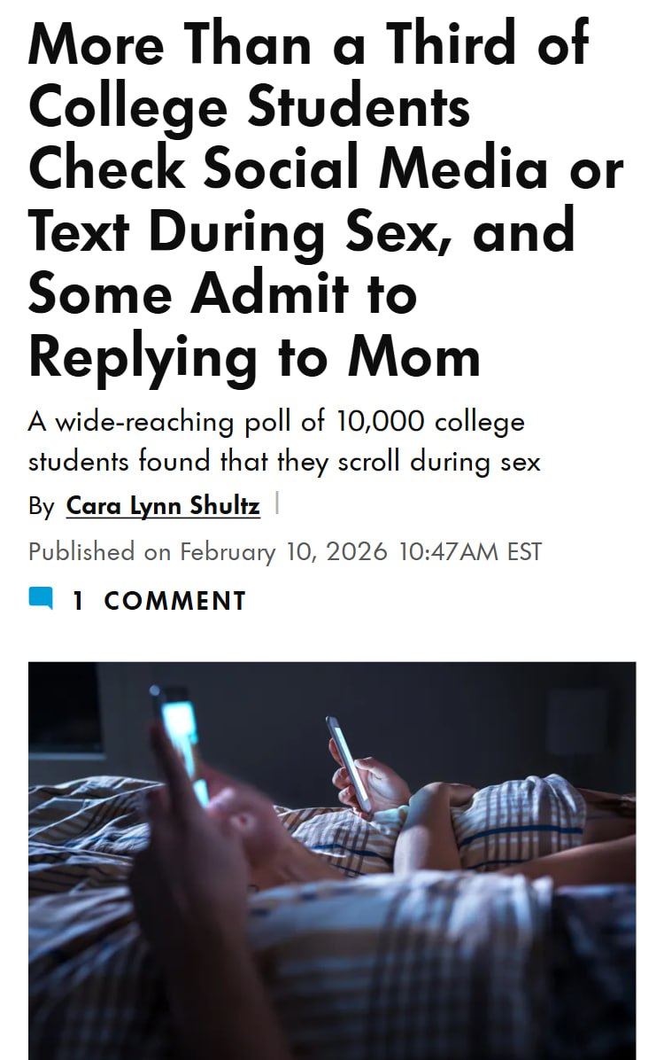Click the "10:47AM EST" timestamp
664x1060 pixels.
[470, 552]
